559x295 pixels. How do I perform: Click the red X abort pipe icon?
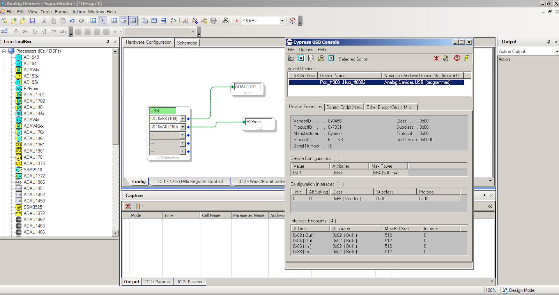[436, 58]
